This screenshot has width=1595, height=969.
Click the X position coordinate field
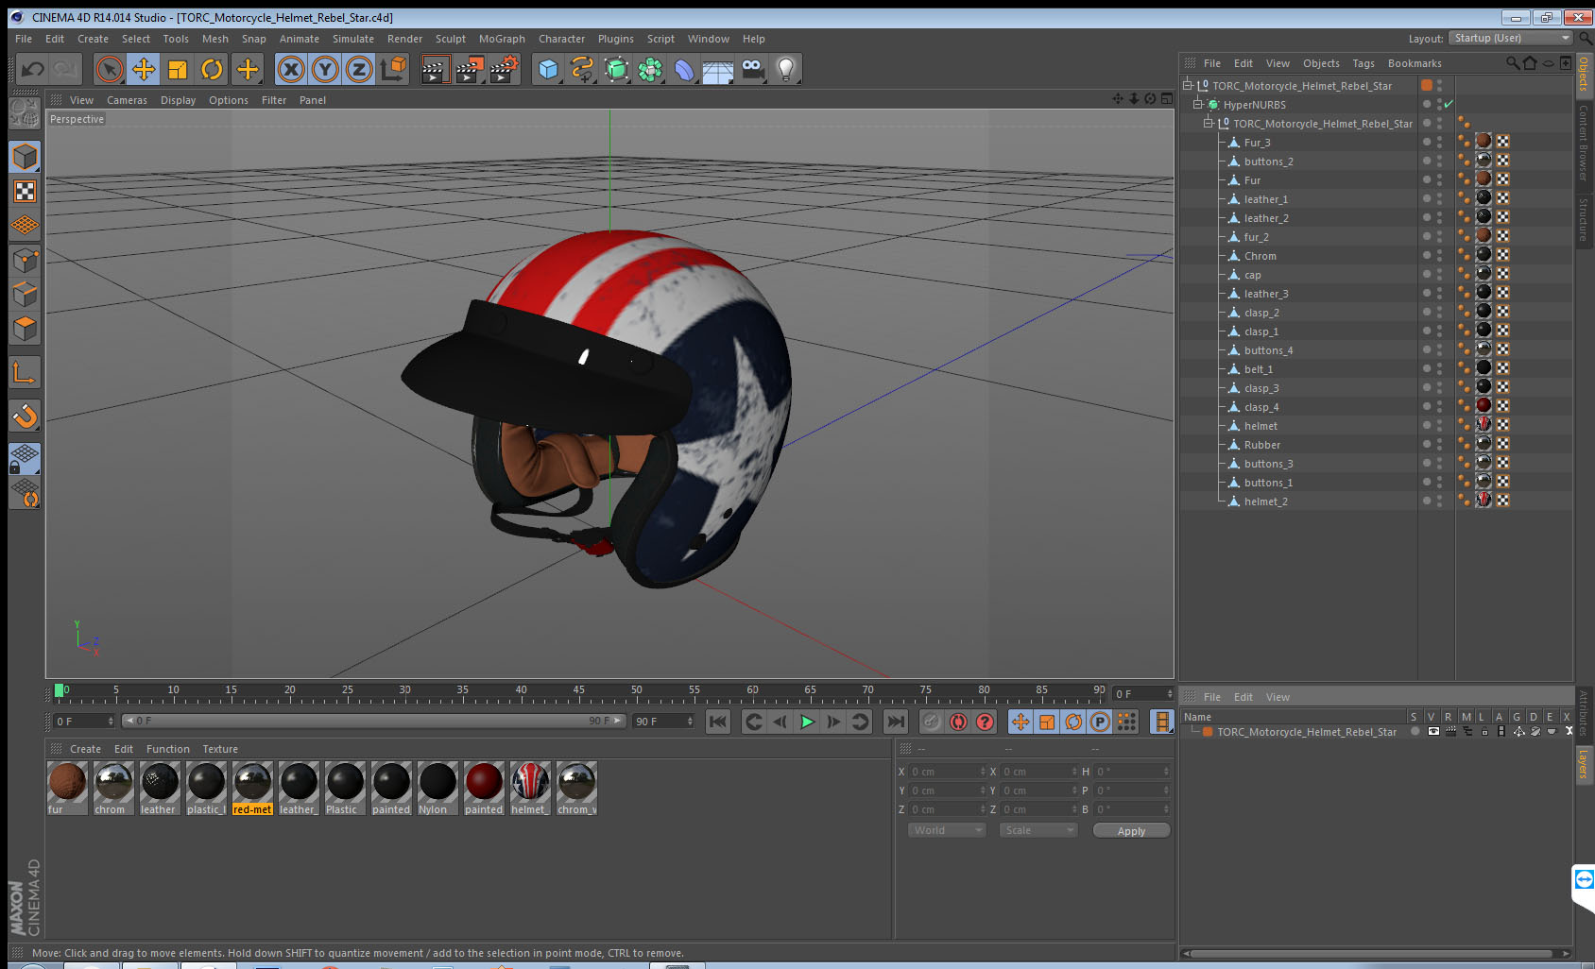947,772
